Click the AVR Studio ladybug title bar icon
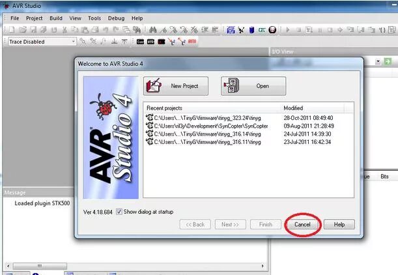Image resolution: width=398 pixels, height=275 pixels. (7, 6)
